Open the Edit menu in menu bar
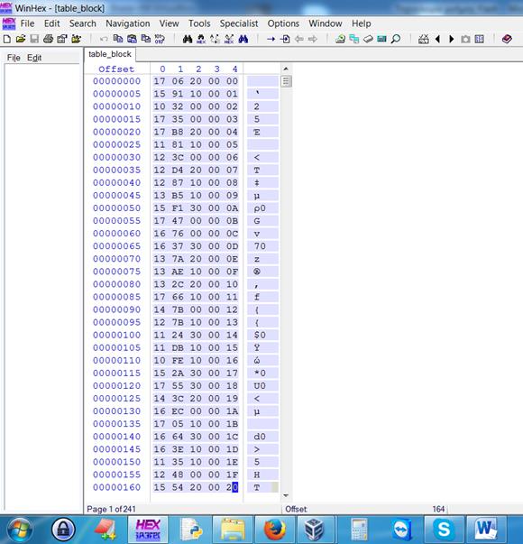The height and width of the screenshot is (544, 523). pos(52,23)
